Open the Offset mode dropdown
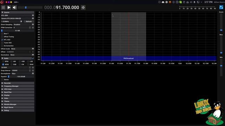Screen dimensions: 225x126 (22, 49)
